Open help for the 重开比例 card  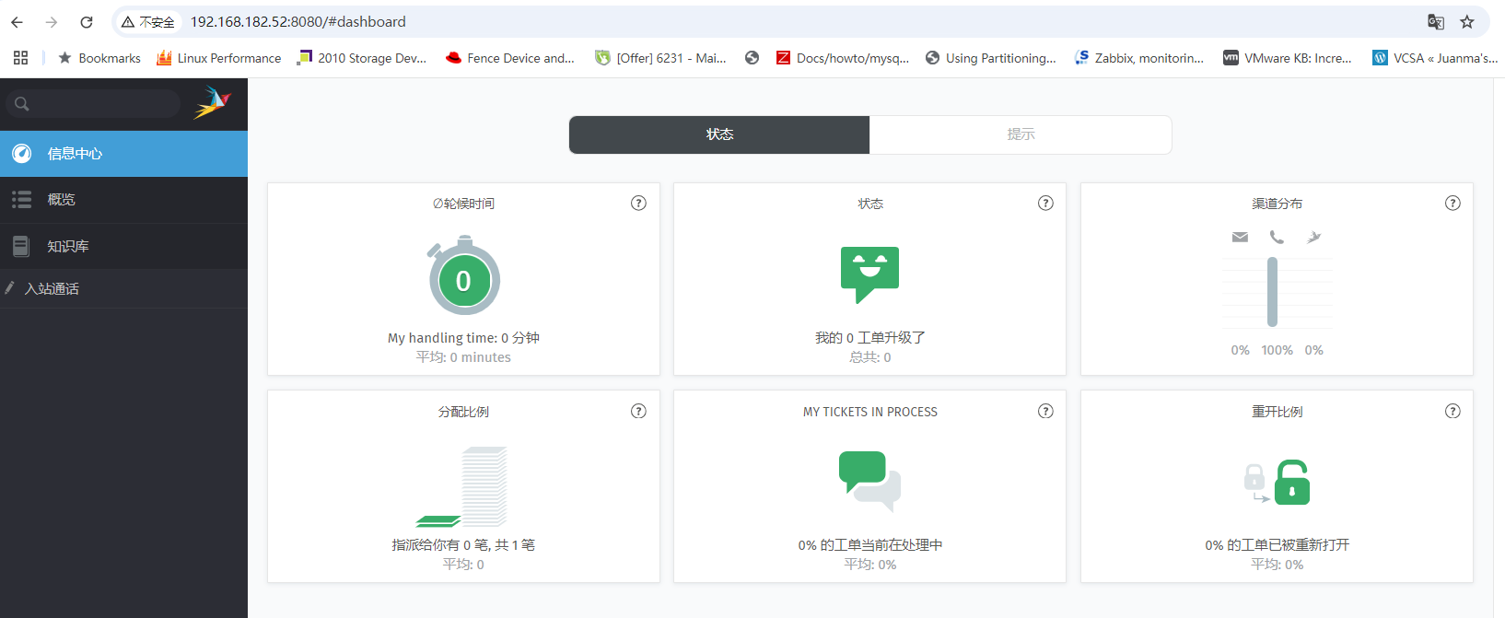(x=1452, y=412)
